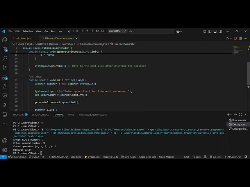Toggle the primary side bar layout icon
The image size is (250, 187).
210,32
